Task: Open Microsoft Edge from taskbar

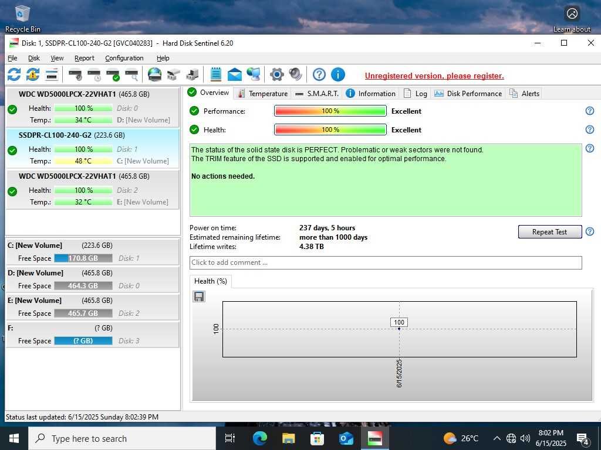Action: click(x=259, y=438)
